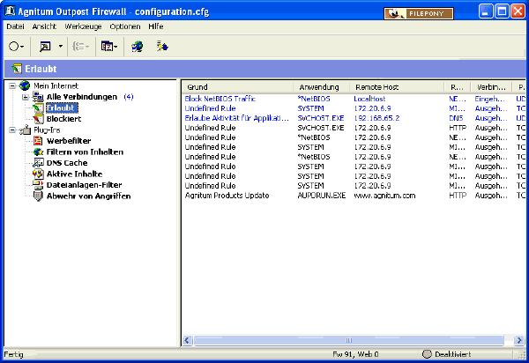Viewport: 529px width, 363px height.
Task: Sort by the R... column header
Action: tap(457, 87)
